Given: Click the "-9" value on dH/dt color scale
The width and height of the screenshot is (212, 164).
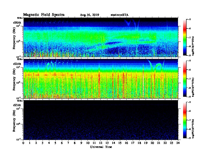Looking at the screenshot, I should coord(190,55).
